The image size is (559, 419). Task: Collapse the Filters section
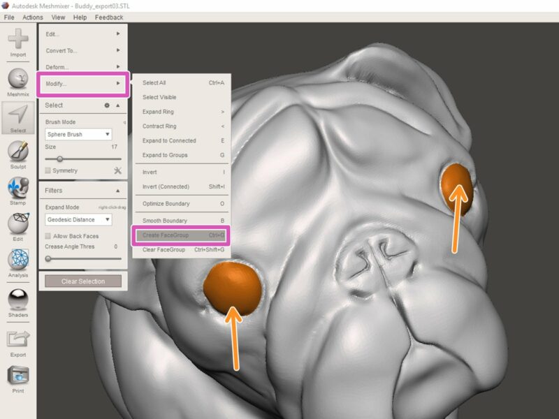(117, 190)
